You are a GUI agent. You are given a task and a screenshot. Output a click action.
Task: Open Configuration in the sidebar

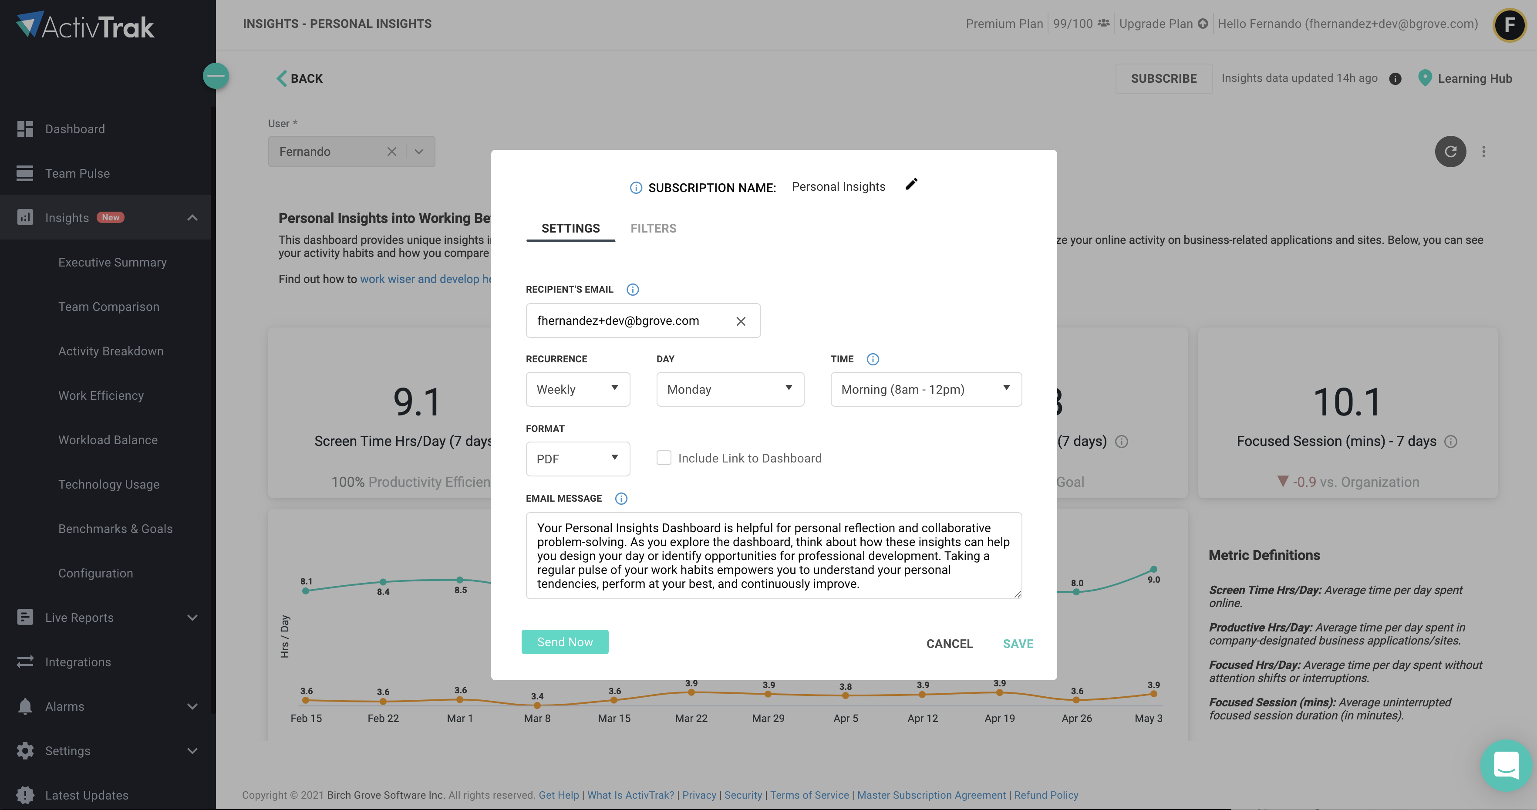pyautogui.click(x=95, y=573)
